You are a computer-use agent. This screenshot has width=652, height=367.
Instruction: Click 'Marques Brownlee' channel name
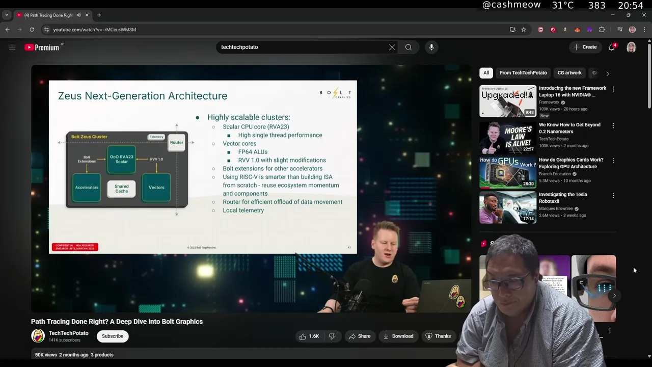pos(555,208)
